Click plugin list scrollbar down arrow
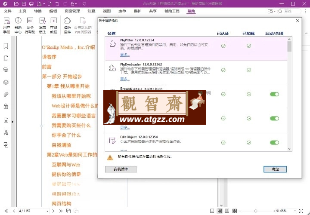 [x=289, y=149]
